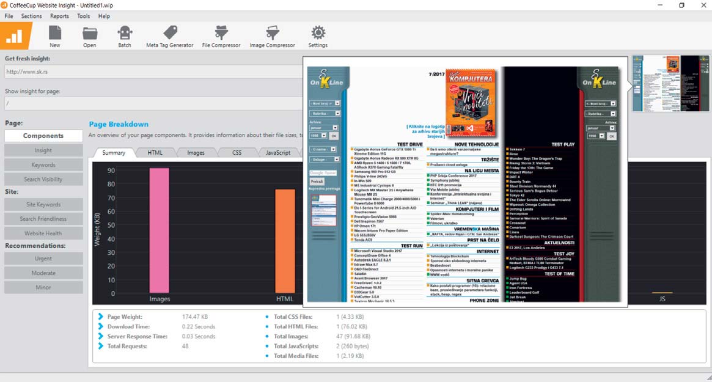Screen dimensions: 712x382
Task: Expand the Page Weight arrow
Action: (100, 317)
